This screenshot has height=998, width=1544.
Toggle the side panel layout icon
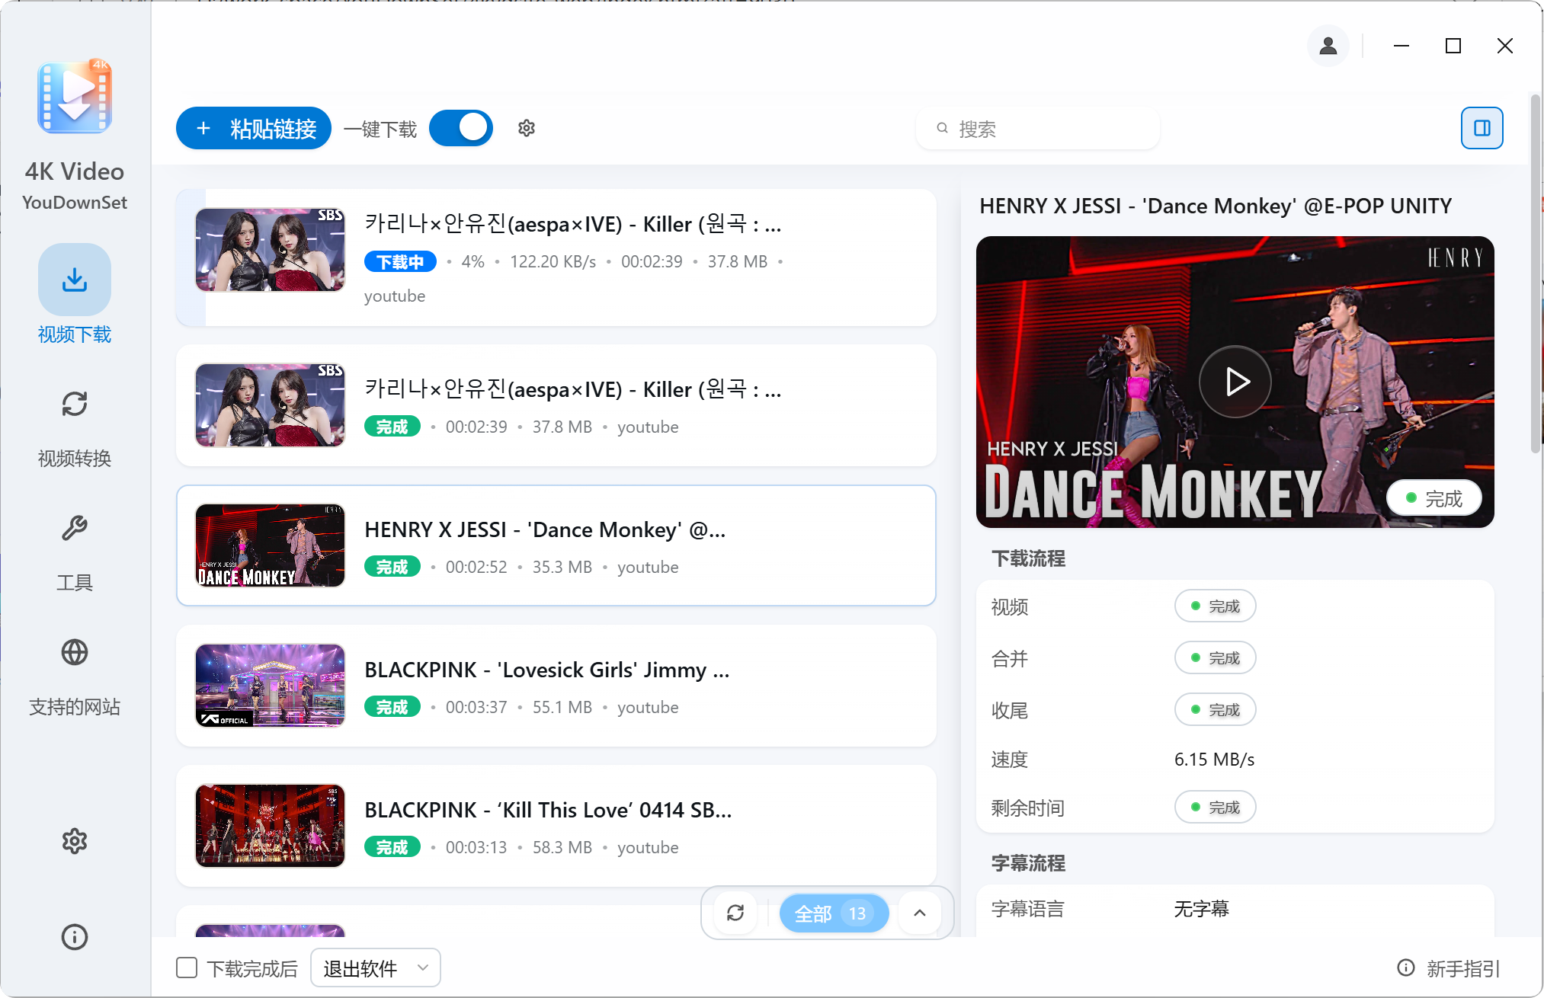coord(1481,127)
